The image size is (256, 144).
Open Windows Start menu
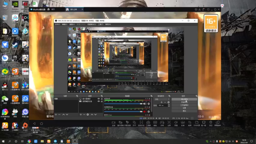pos(3,141)
